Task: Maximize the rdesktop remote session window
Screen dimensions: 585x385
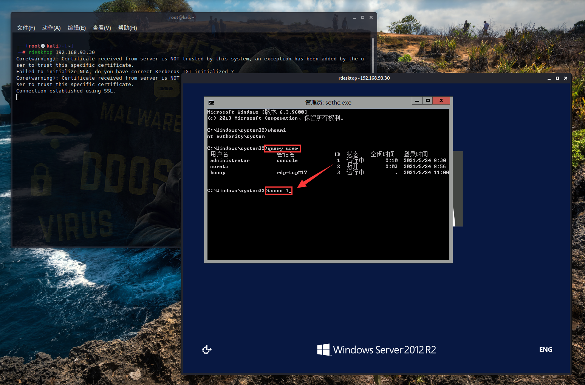Action: coord(557,78)
